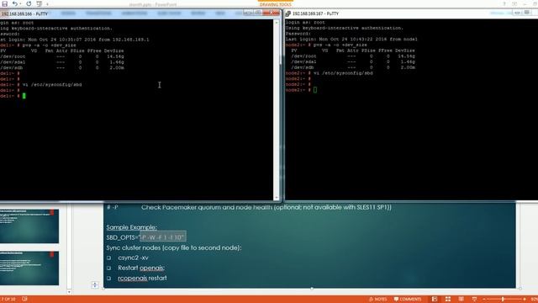Click the spell check icon in status bar
The image size is (538, 303).
tap(24, 300)
